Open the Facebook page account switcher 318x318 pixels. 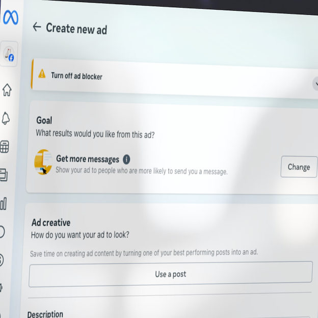point(9,54)
